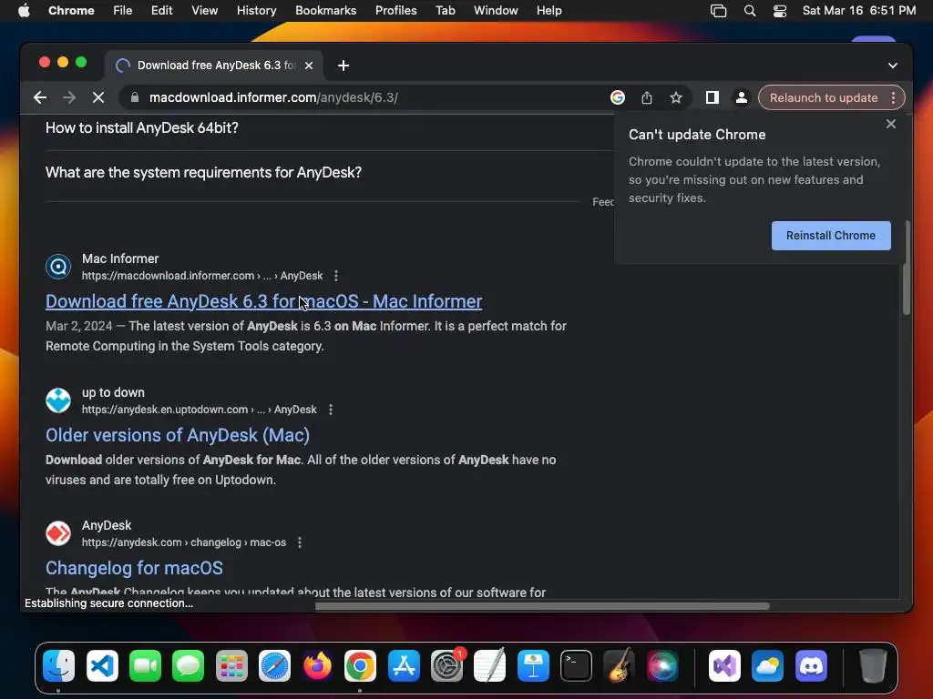Expand How to install AnyDesk 64bit question
The width and height of the screenshot is (933, 699).
click(x=141, y=127)
